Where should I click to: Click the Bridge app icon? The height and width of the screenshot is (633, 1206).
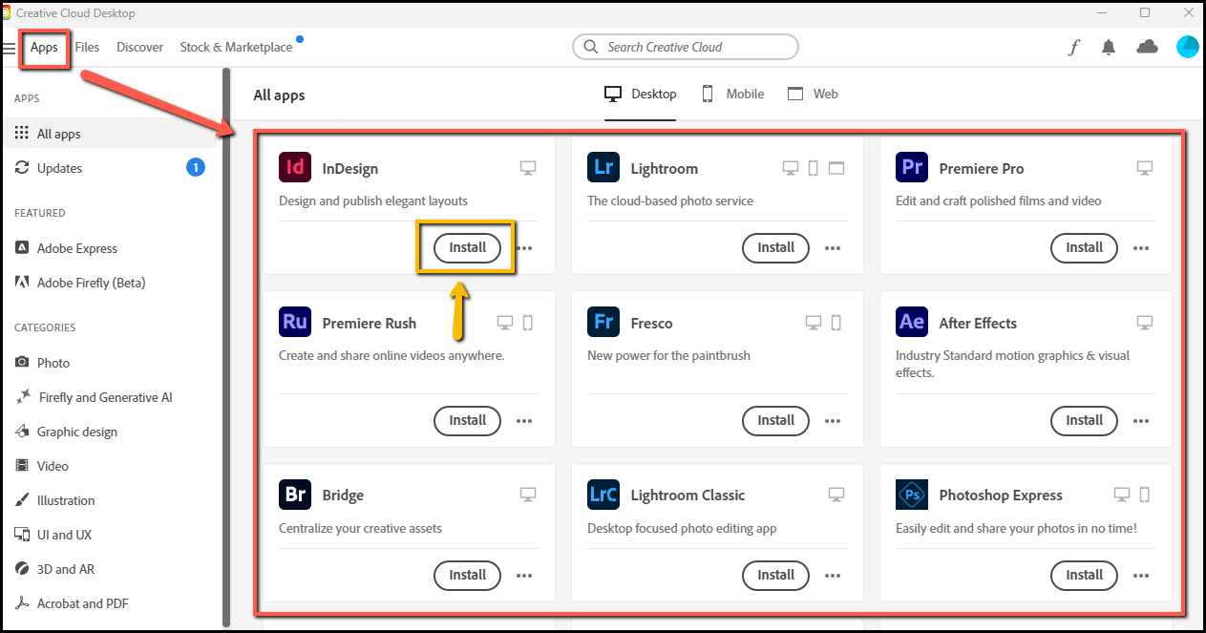295,495
